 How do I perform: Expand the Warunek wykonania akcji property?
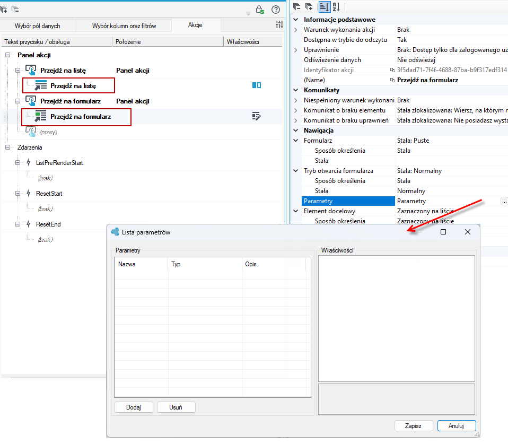(296, 30)
